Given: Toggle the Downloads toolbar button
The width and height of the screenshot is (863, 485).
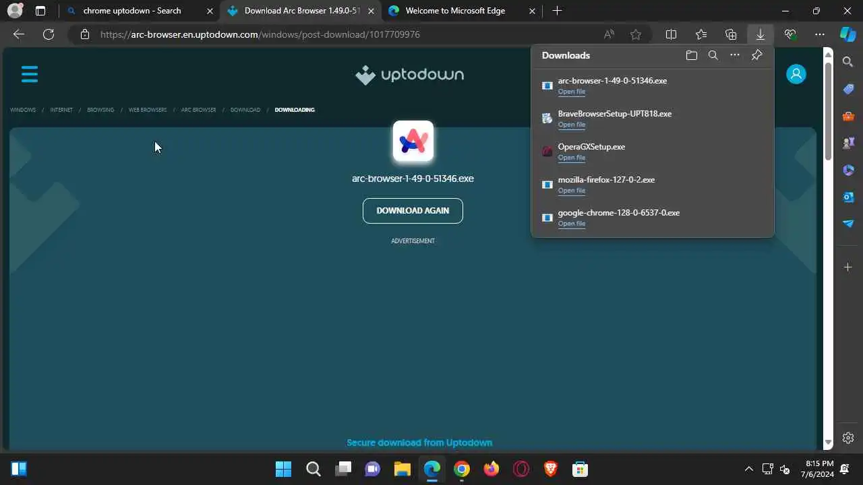Looking at the screenshot, I should coord(761,34).
